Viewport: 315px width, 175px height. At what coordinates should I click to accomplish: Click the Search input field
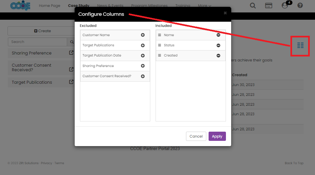37,42
